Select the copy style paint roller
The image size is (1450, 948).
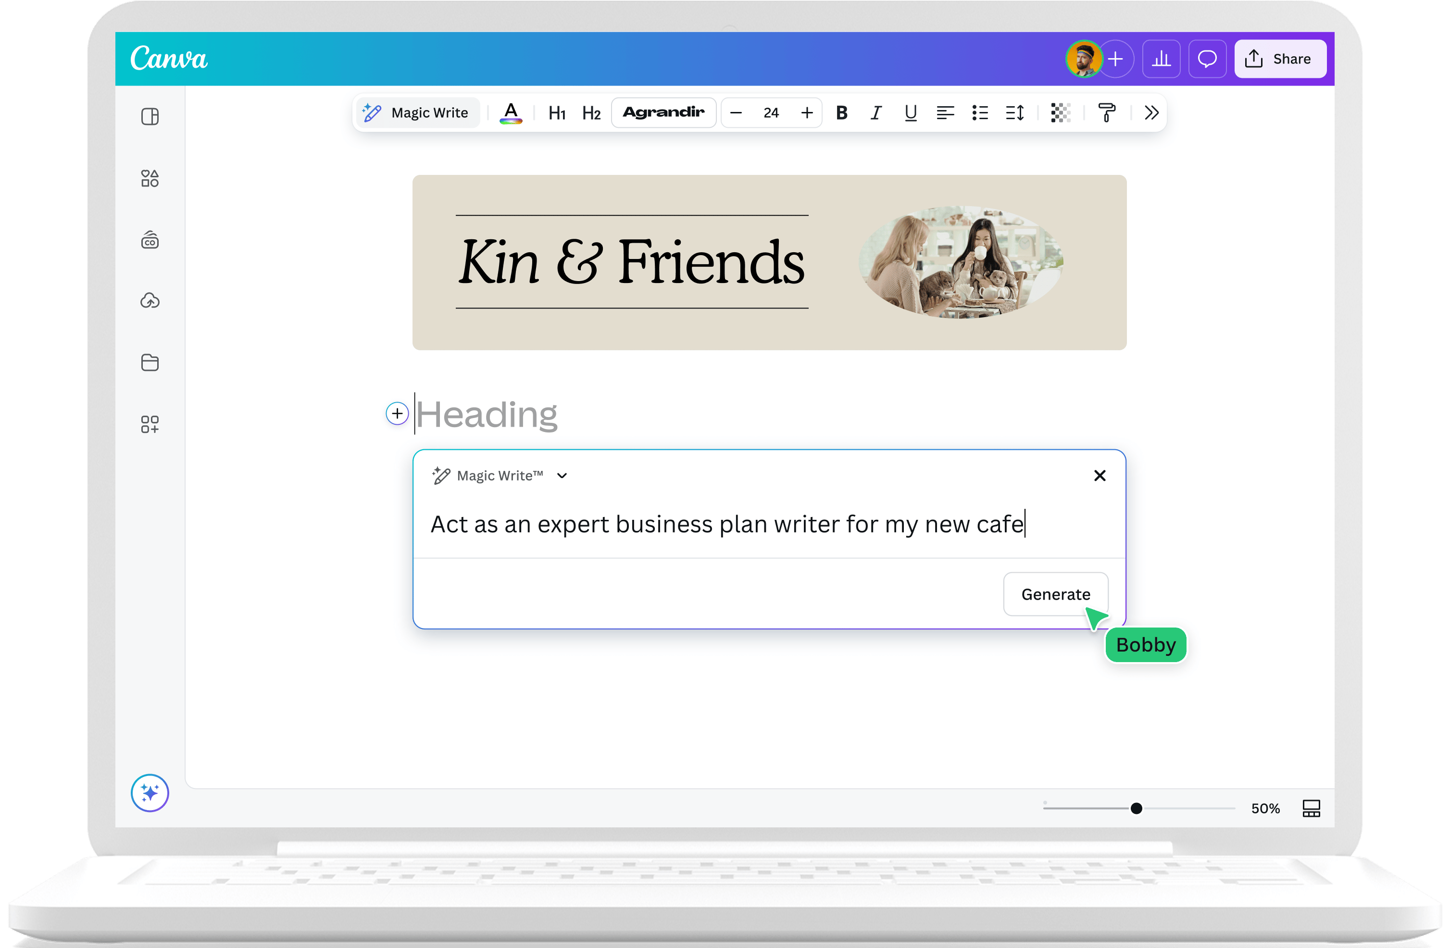click(x=1106, y=112)
